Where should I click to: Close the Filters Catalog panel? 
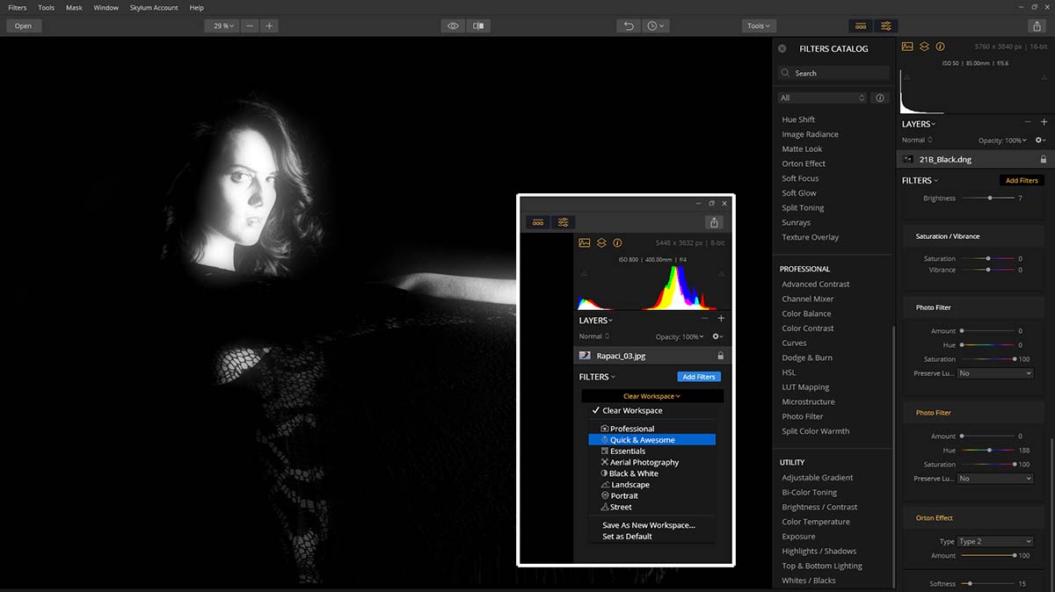[782, 49]
